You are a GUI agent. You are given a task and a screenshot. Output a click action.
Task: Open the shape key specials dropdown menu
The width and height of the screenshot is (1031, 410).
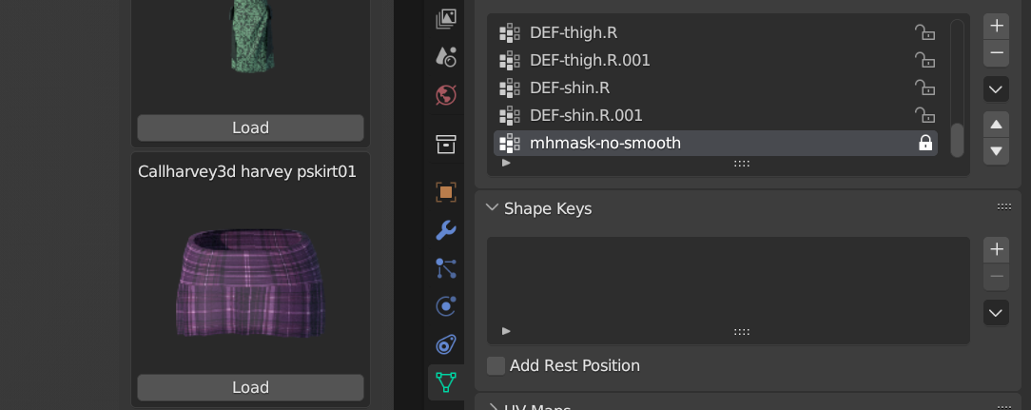996,312
